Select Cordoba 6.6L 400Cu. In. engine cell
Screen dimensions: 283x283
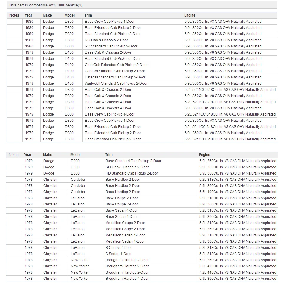238,192
